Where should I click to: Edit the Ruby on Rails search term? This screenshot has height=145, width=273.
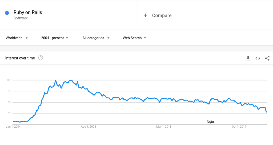28,12
